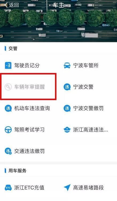Tap the back chevron arrow icon
Image resolution: width=117 pixels, height=201 pixels.
click(6, 5)
